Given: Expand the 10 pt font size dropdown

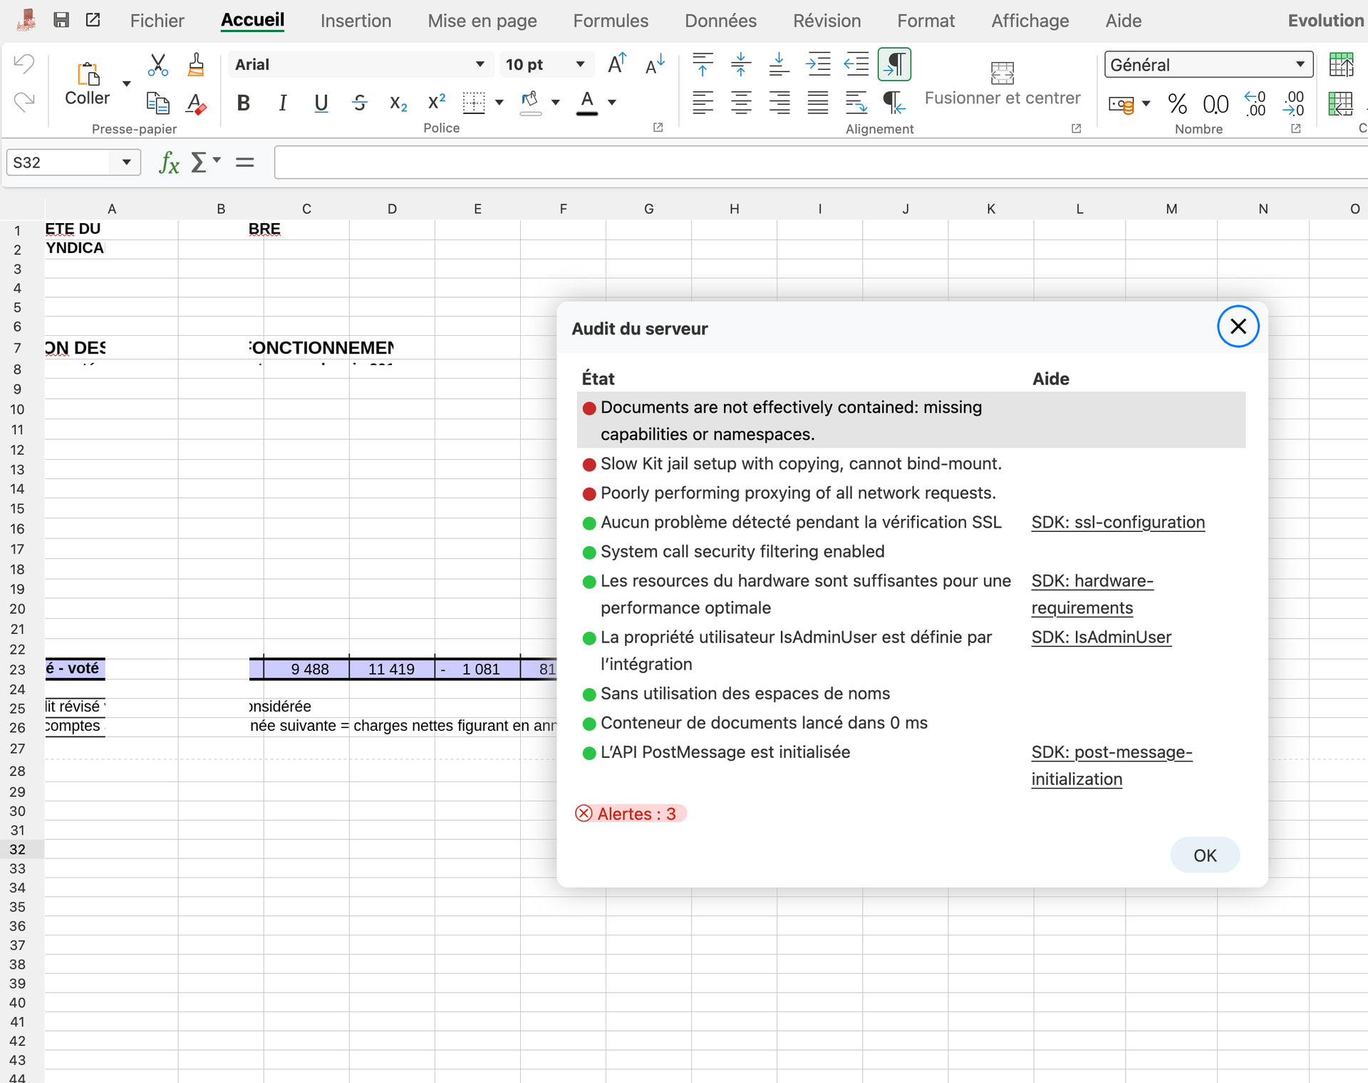Looking at the screenshot, I should coord(580,65).
